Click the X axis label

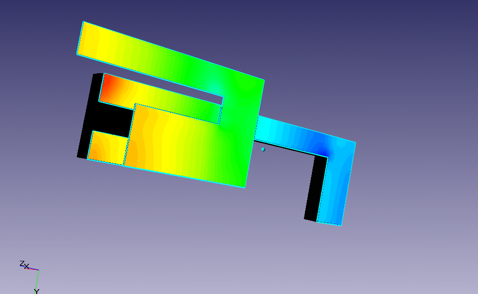26,266
